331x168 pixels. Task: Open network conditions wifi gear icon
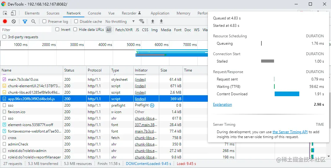click(x=141, y=21)
